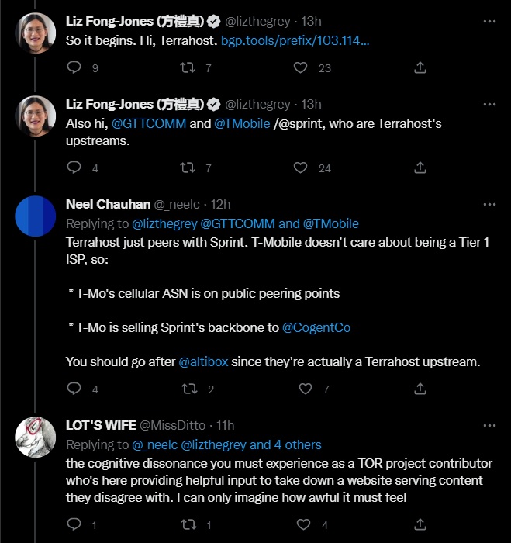Share the tweet mentioning Terrahost's upstreams
The height and width of the screenshot is (543, 511).
pyautogui.click(x=420, y=167)
